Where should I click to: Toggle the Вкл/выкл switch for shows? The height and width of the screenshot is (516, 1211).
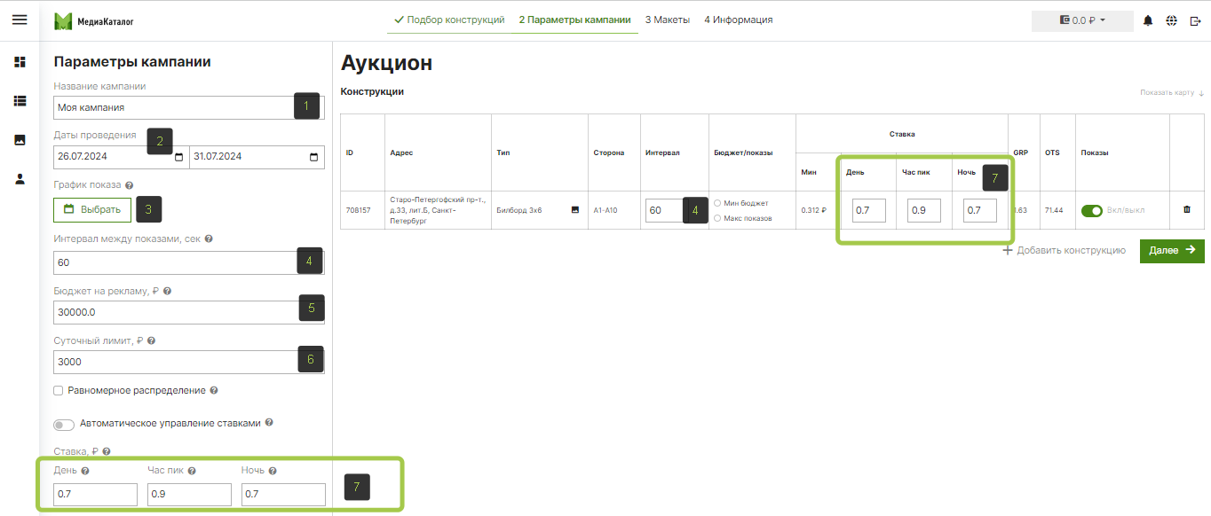click(x=1091, y=211)
